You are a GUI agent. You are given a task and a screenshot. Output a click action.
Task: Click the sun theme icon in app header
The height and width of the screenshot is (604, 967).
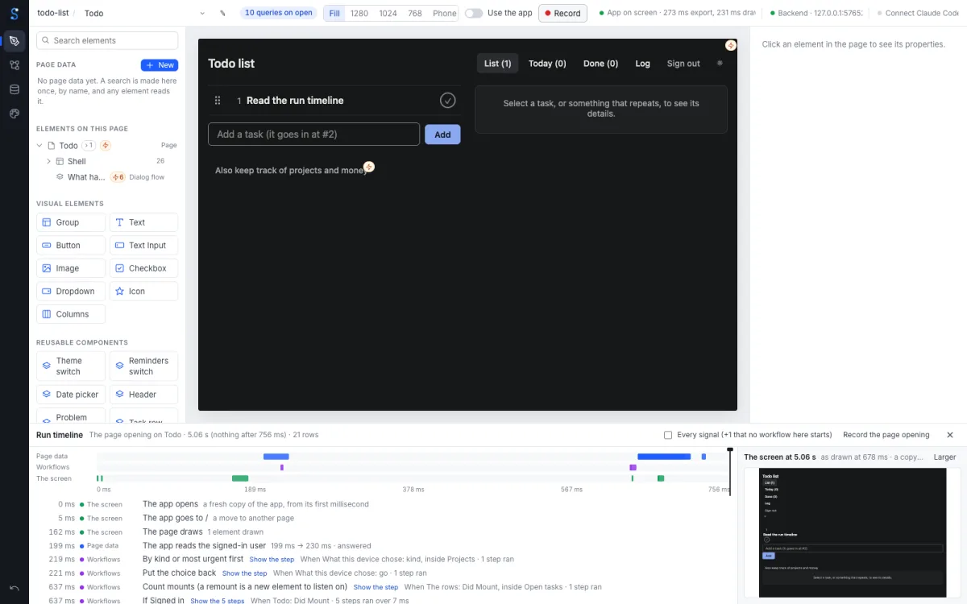[x=720, y=64]
